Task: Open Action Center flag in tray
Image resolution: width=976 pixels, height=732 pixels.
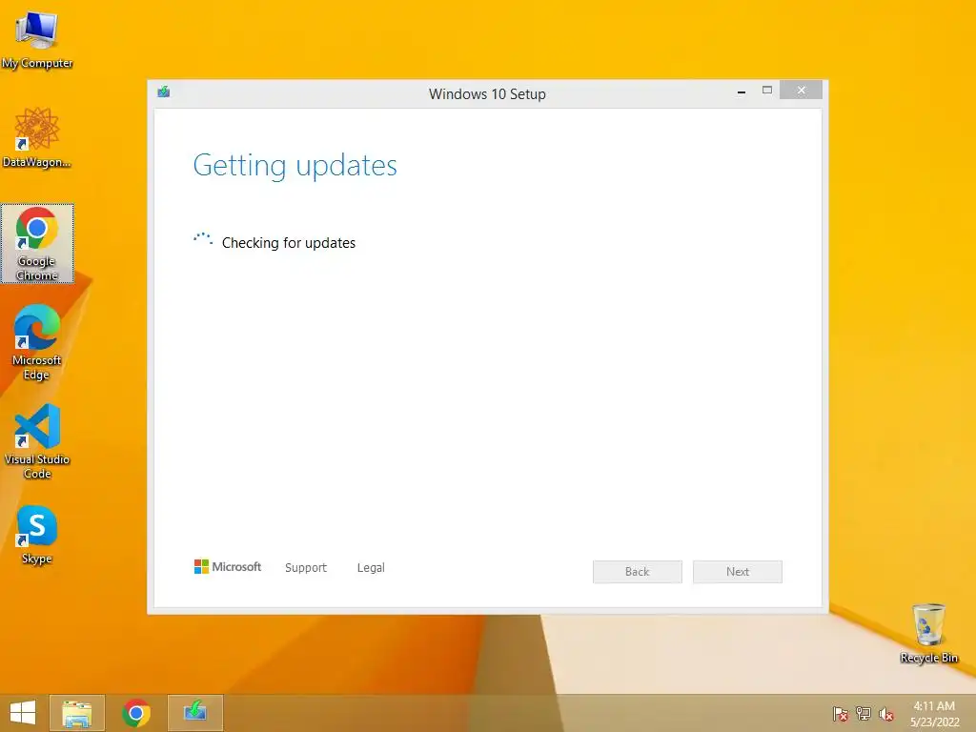Action: pos(841,713)
